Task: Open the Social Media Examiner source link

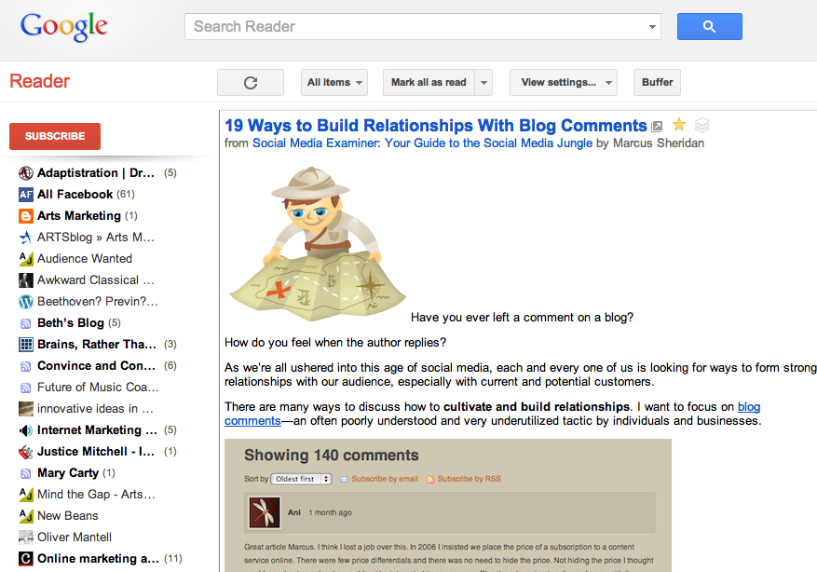Action: [x=422, y=143]
